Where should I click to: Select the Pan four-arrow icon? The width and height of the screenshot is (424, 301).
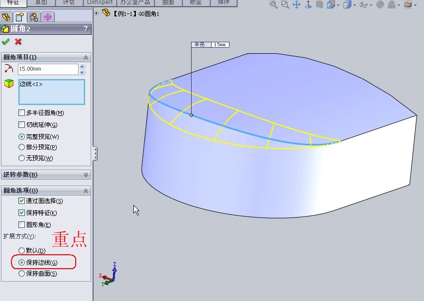297,4
